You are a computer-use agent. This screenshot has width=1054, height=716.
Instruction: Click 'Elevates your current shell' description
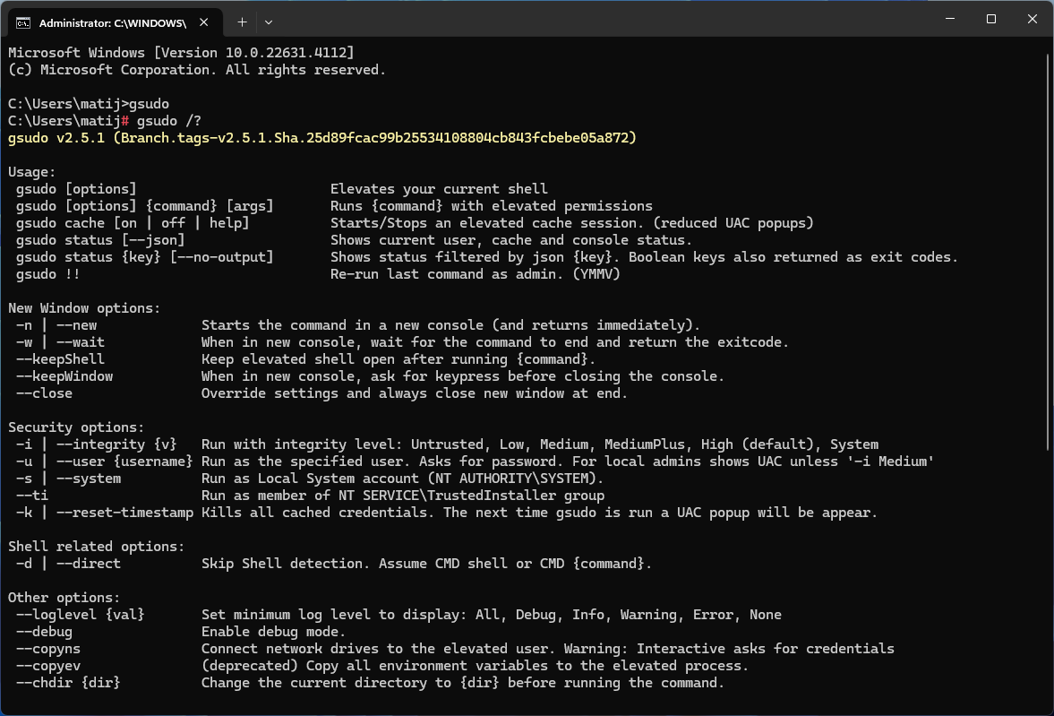(439, 189)
